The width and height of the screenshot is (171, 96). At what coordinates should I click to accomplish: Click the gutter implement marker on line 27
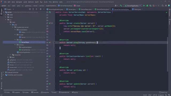pyautogui.click(x=50, y=23)
